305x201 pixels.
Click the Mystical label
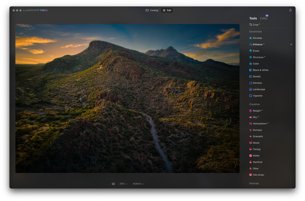tap(258, 162)
